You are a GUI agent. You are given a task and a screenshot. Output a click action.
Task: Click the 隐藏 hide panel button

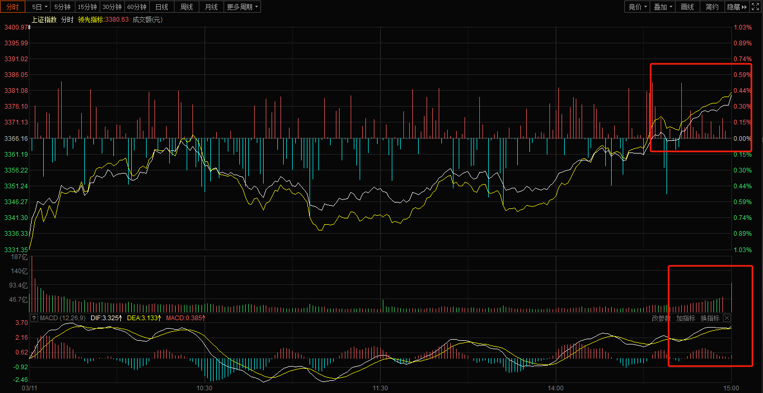(737, 7)
